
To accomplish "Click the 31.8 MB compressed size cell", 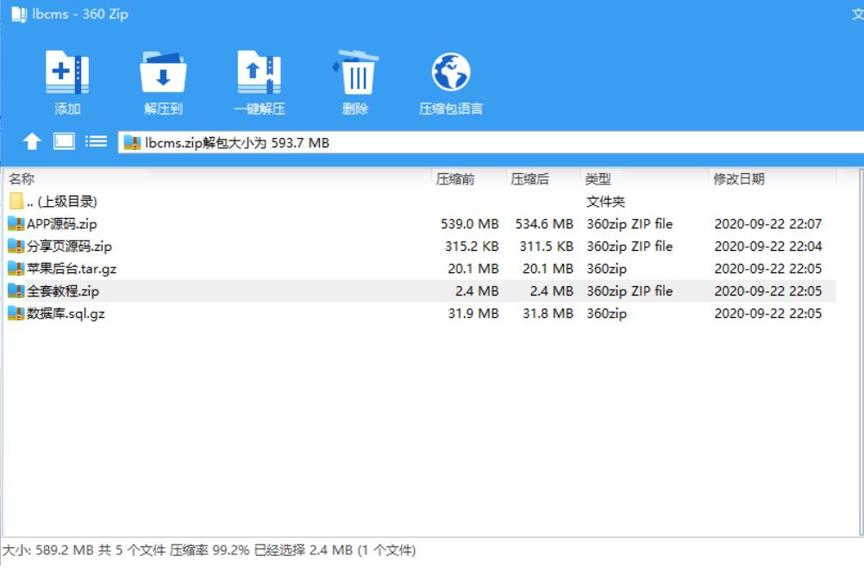I will [x=548, y=314].
